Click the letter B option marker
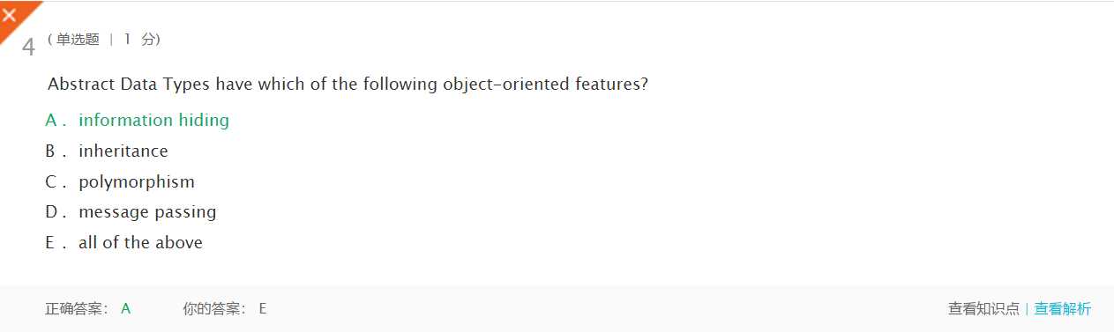The height and width of the screenshot is (332, 1114). tap(51, 151)
